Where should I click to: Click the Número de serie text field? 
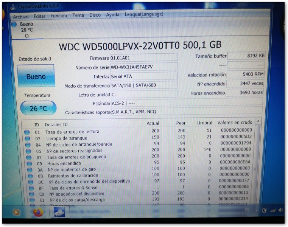pyautogui.click(x=143, y=67)
